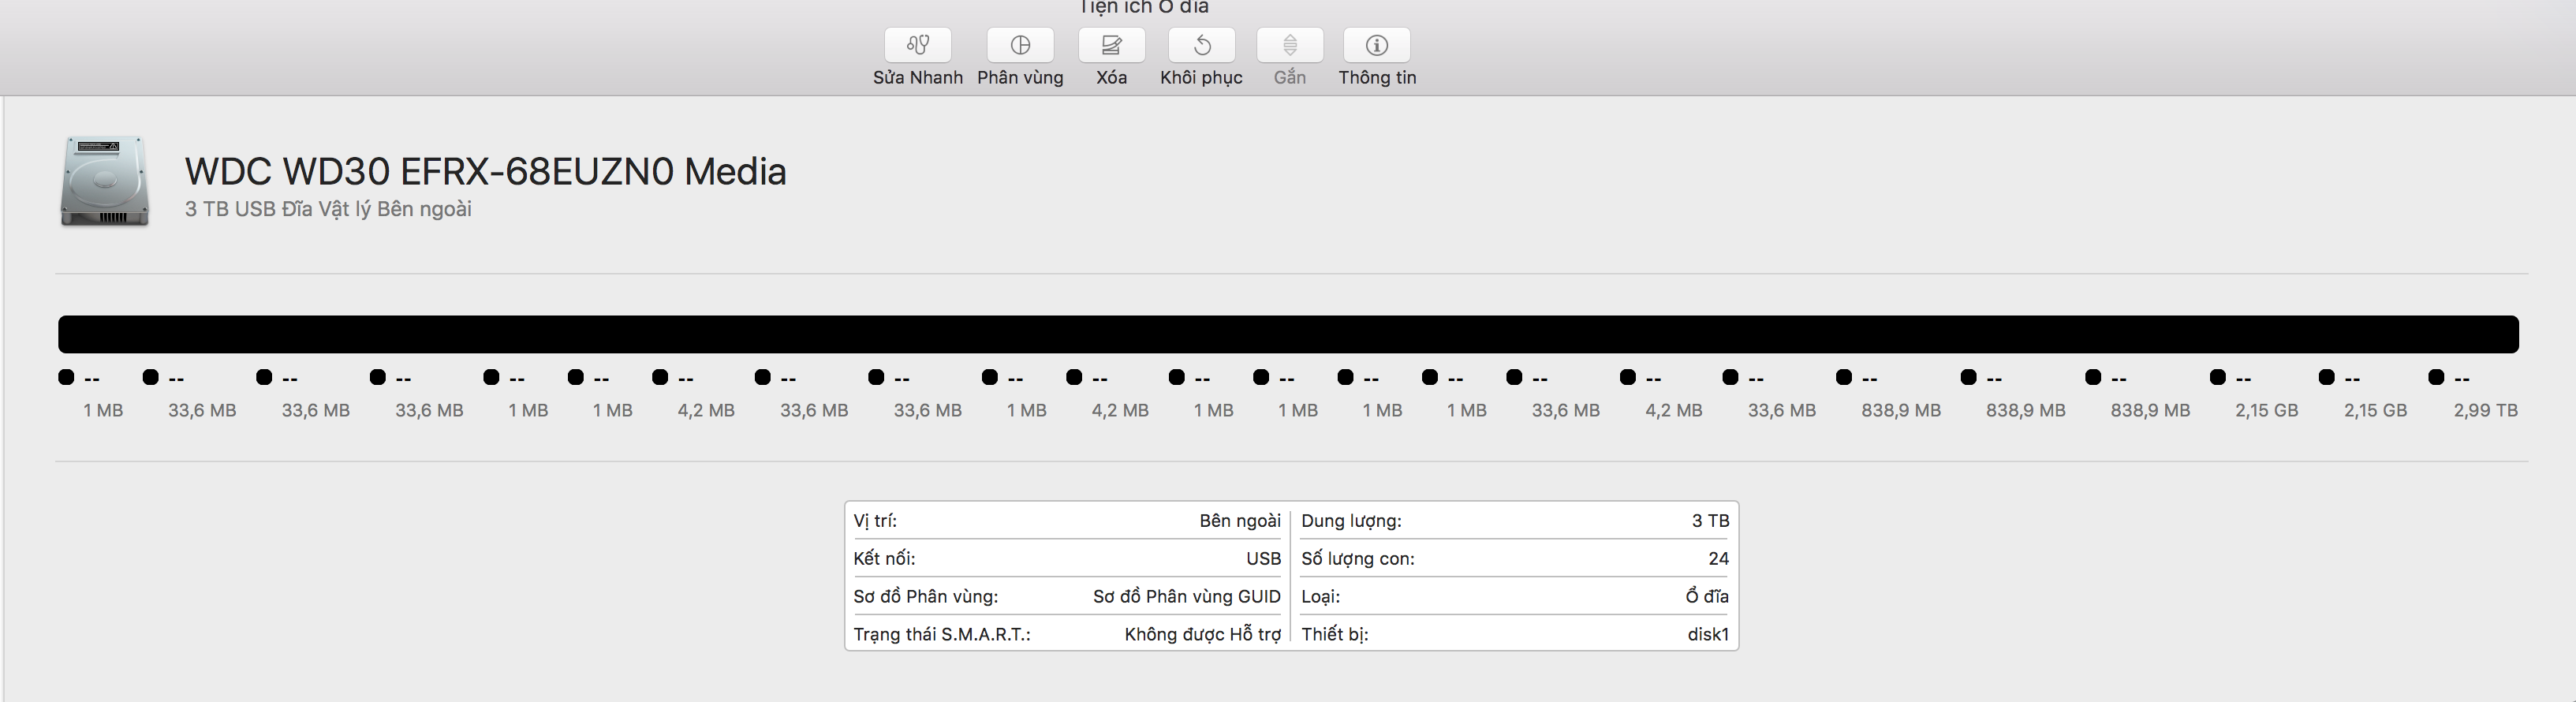The height and width of the screenshot is (702, 2576).
Task: Open the Thông tin info panel
Action: [1377, 45]
